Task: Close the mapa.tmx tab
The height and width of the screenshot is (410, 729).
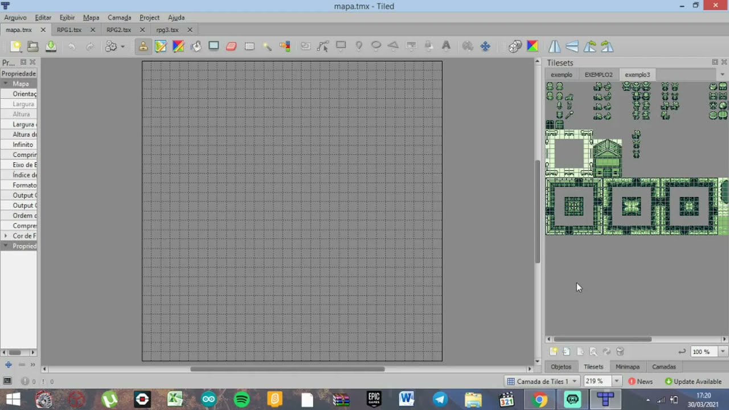Action: 43,30
